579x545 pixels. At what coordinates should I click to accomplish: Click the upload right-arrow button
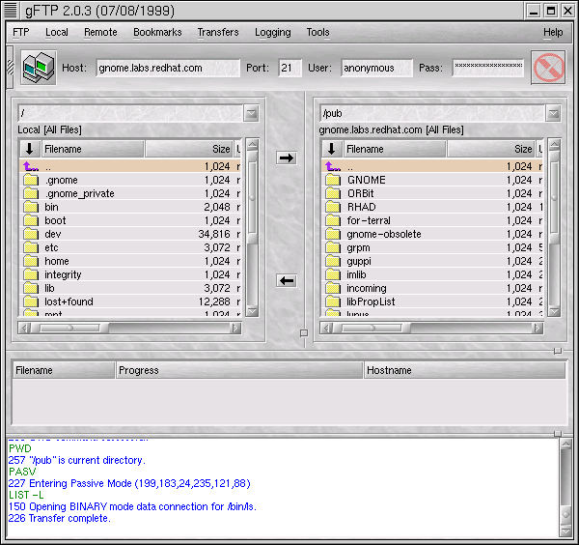coord(287,158)
